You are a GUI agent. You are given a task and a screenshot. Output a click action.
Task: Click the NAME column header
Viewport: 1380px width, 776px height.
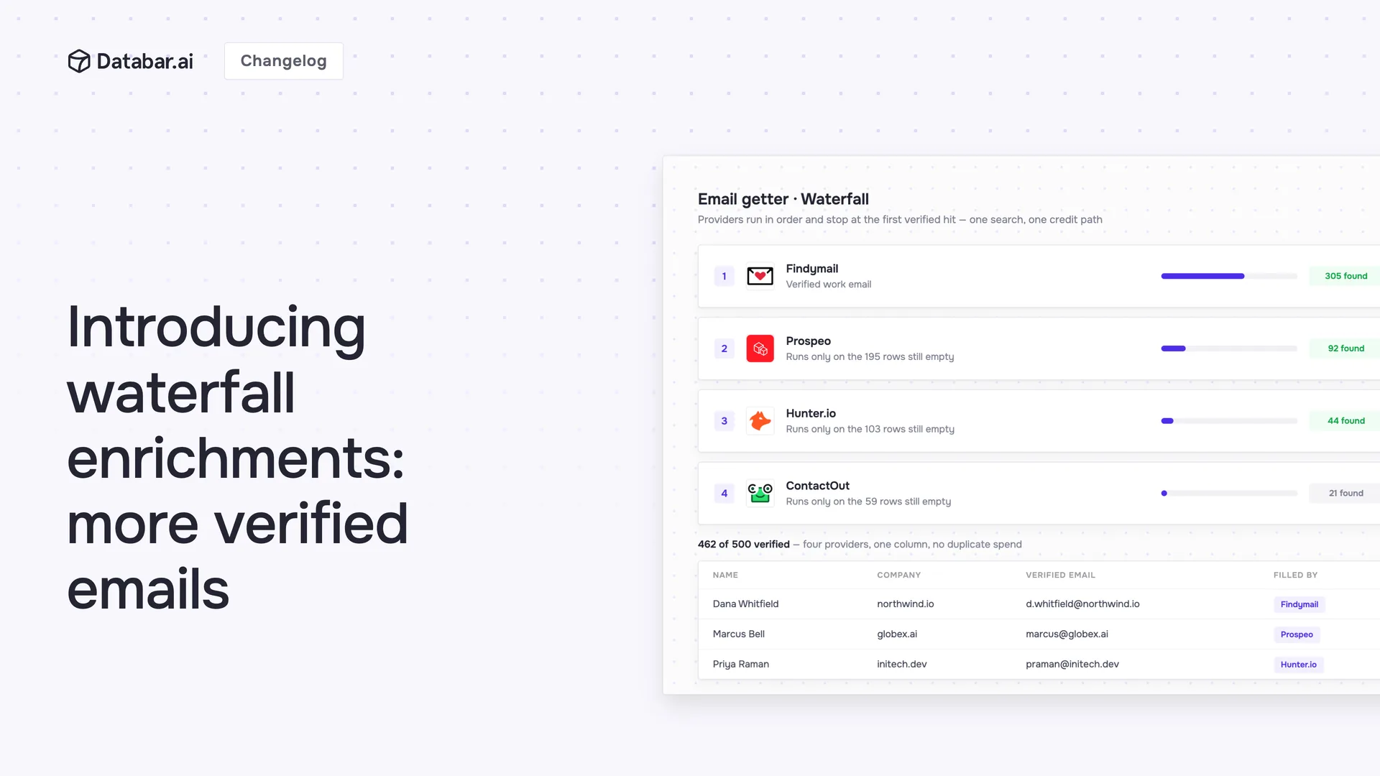coord(725,575)
